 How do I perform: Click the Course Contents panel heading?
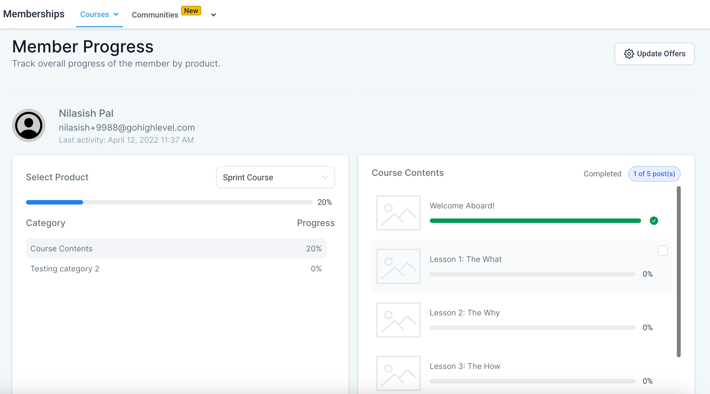tap(408, 173)
